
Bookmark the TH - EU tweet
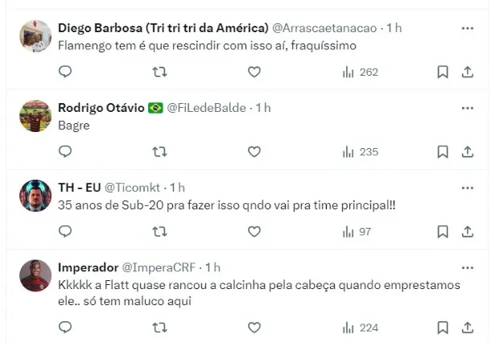click(442, 231)
